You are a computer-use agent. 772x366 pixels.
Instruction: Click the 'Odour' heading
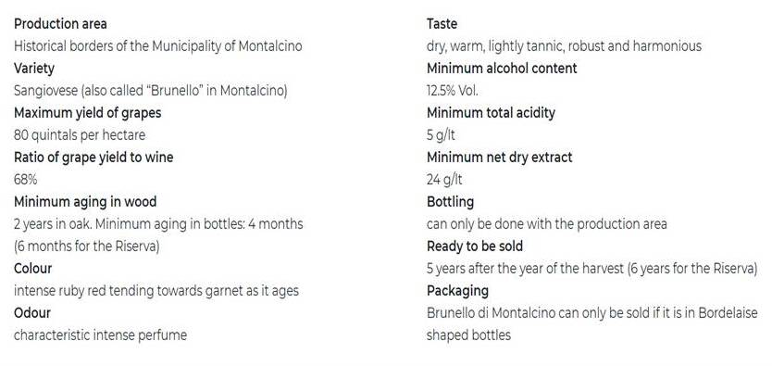[x=32, y=313]
